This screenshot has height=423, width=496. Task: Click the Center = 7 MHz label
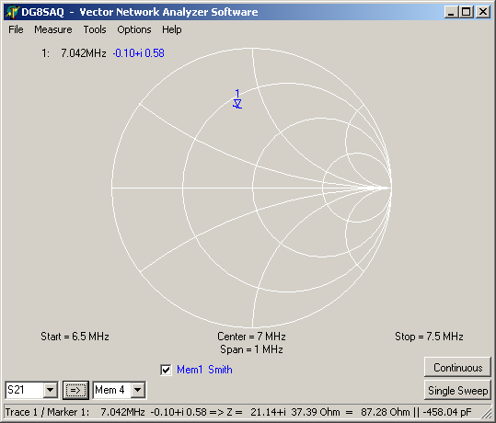[251, 336]
